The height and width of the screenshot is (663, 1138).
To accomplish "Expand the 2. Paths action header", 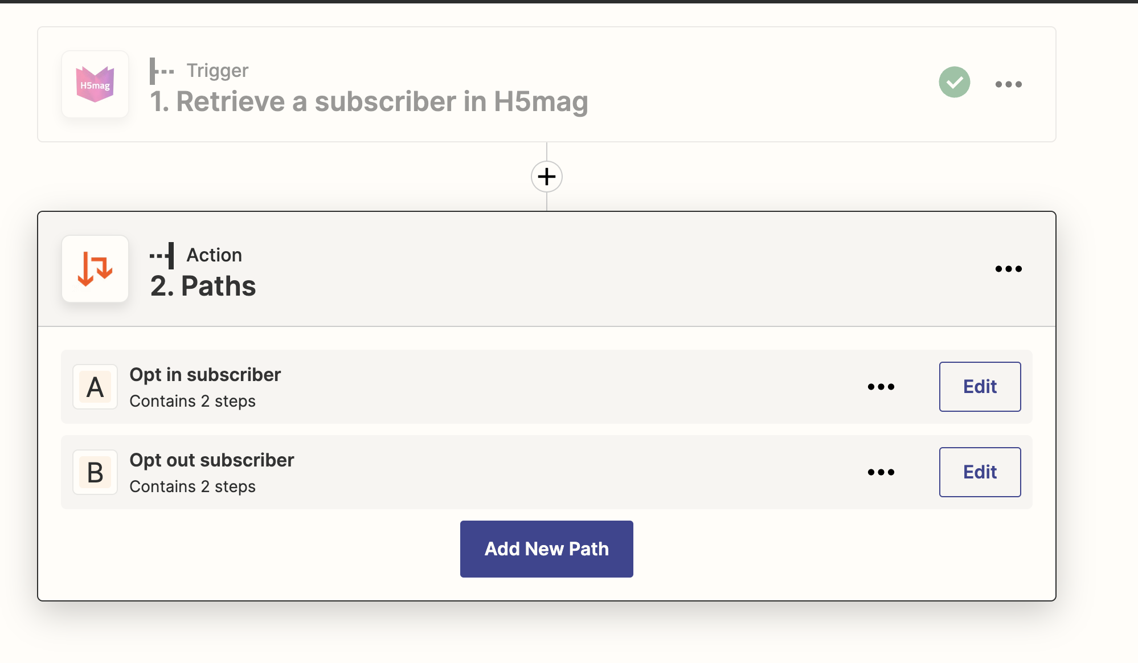I will pyautogui.click(x=203, y=286).
